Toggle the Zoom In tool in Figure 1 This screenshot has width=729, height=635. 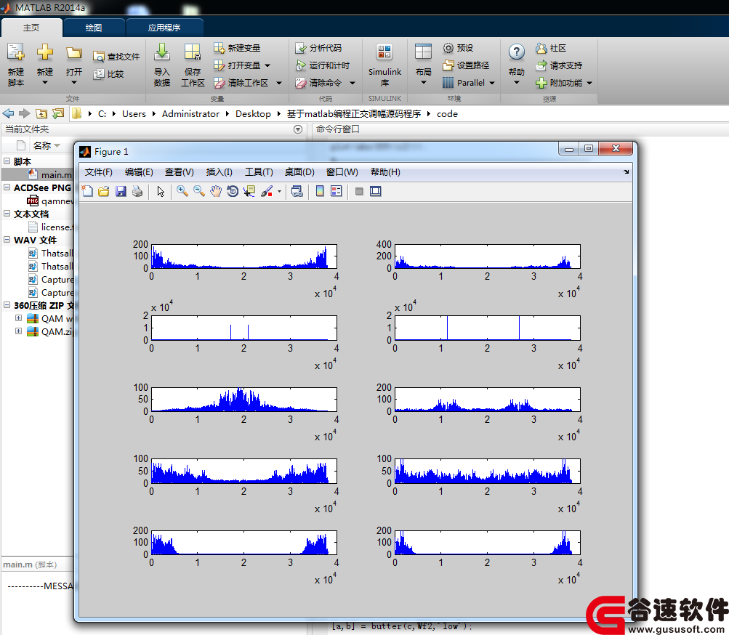(x=182, y=192)
